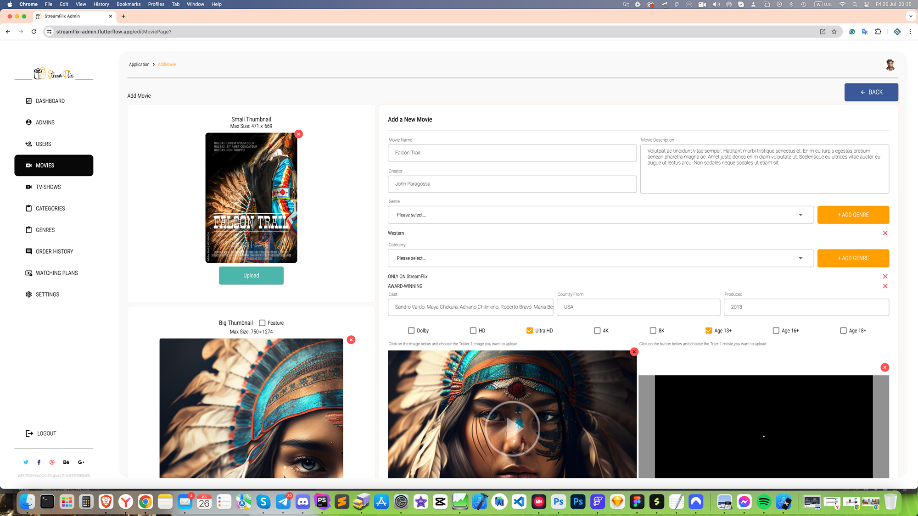Viewport: 918px width, 516px height.
Task: Delete the small thumbnail image
Action: 299,134
